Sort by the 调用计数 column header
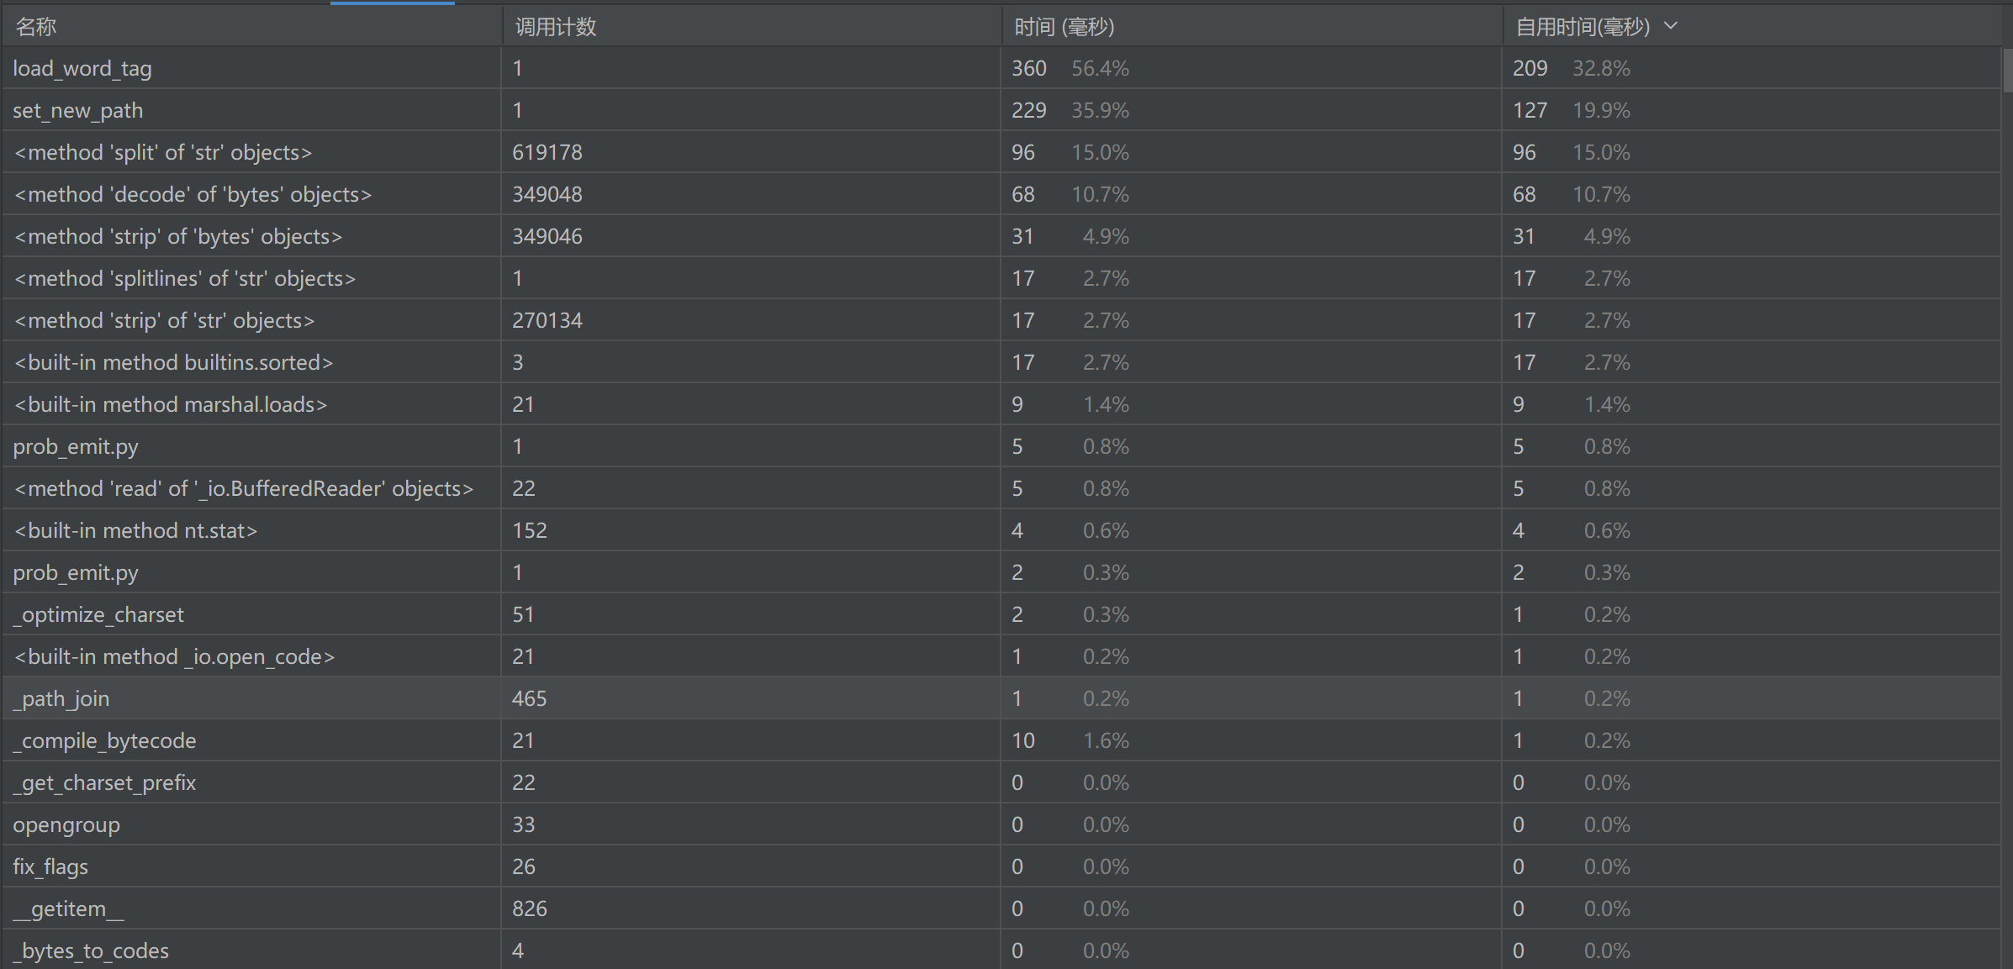The height and width of the screenshot is (969, 2013). pyautogui.click(x=555, y=27)
